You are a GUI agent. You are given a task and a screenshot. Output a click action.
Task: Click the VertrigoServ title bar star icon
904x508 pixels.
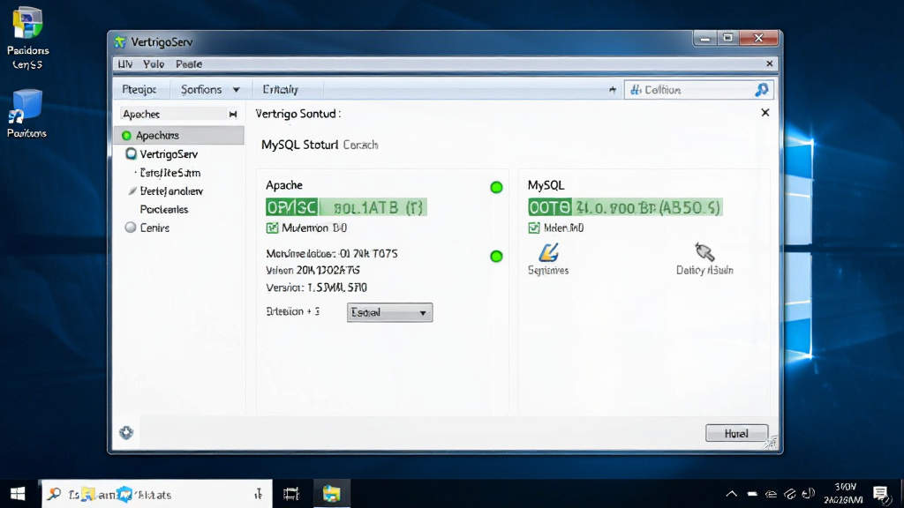pyautogui.click(x=120, y=41)
